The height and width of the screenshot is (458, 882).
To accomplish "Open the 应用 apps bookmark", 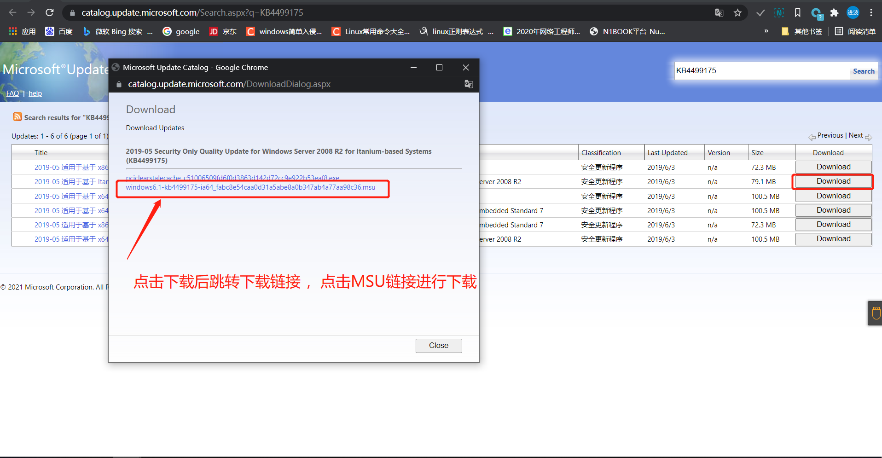I will (x=22, y=31).
